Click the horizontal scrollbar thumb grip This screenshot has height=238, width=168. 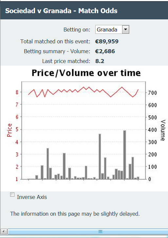coord(100,232)
